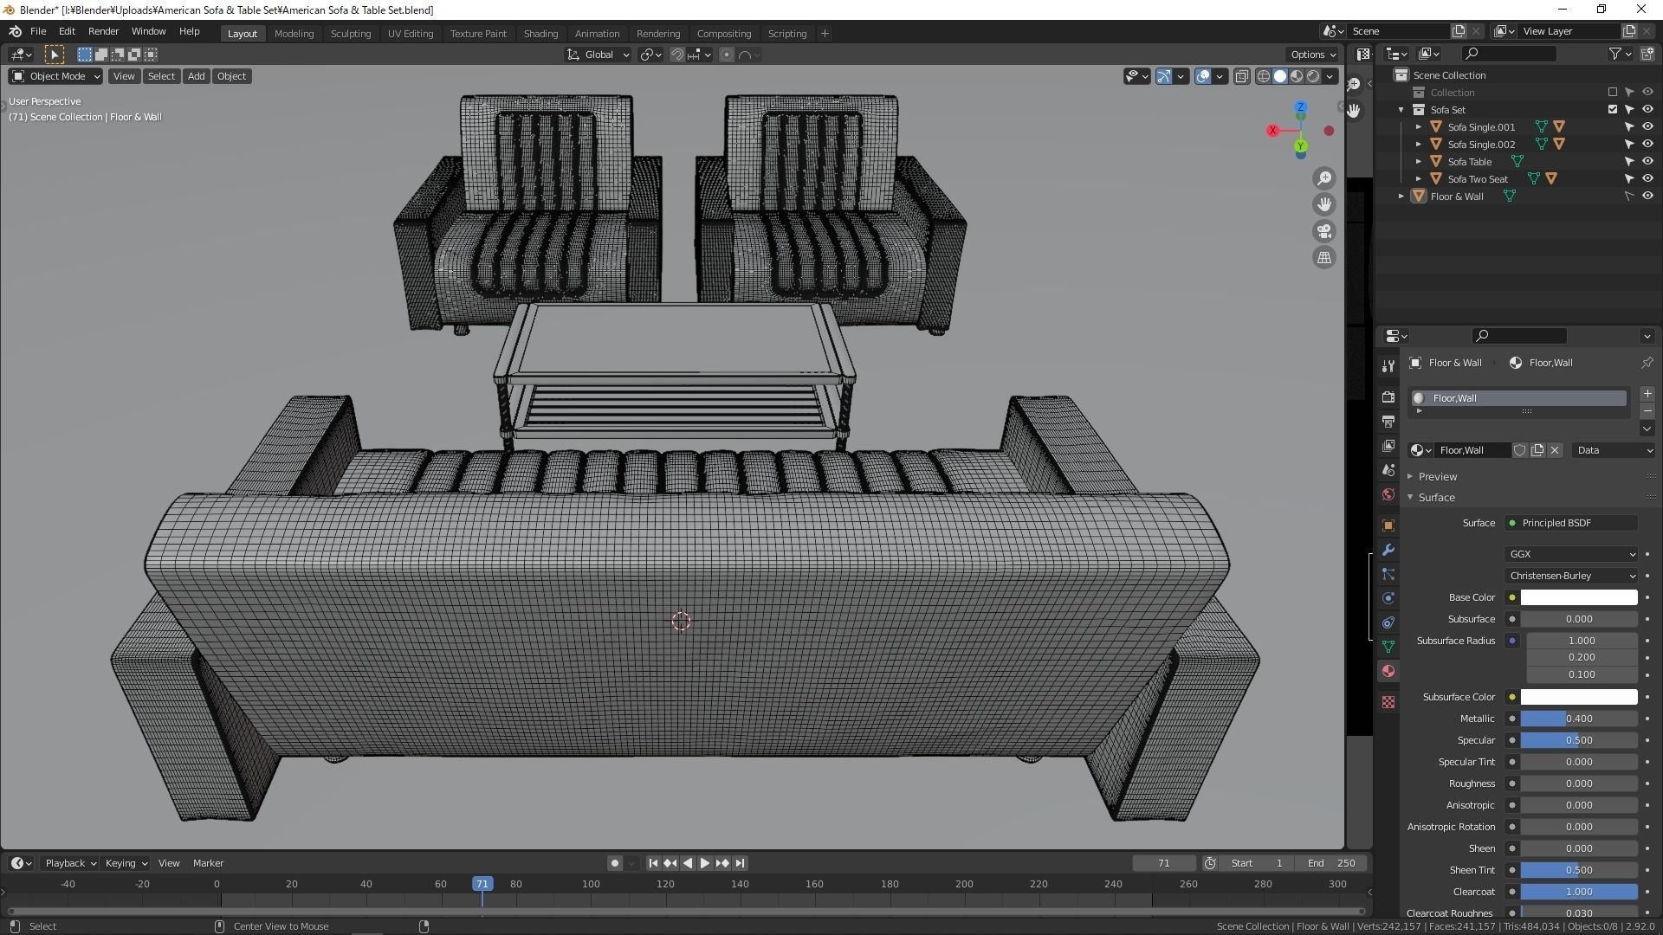The width and height of the screenshot is (1663, 935).
Task: Open the Modifier properties wrench tab
Action: pos(1388,550)
